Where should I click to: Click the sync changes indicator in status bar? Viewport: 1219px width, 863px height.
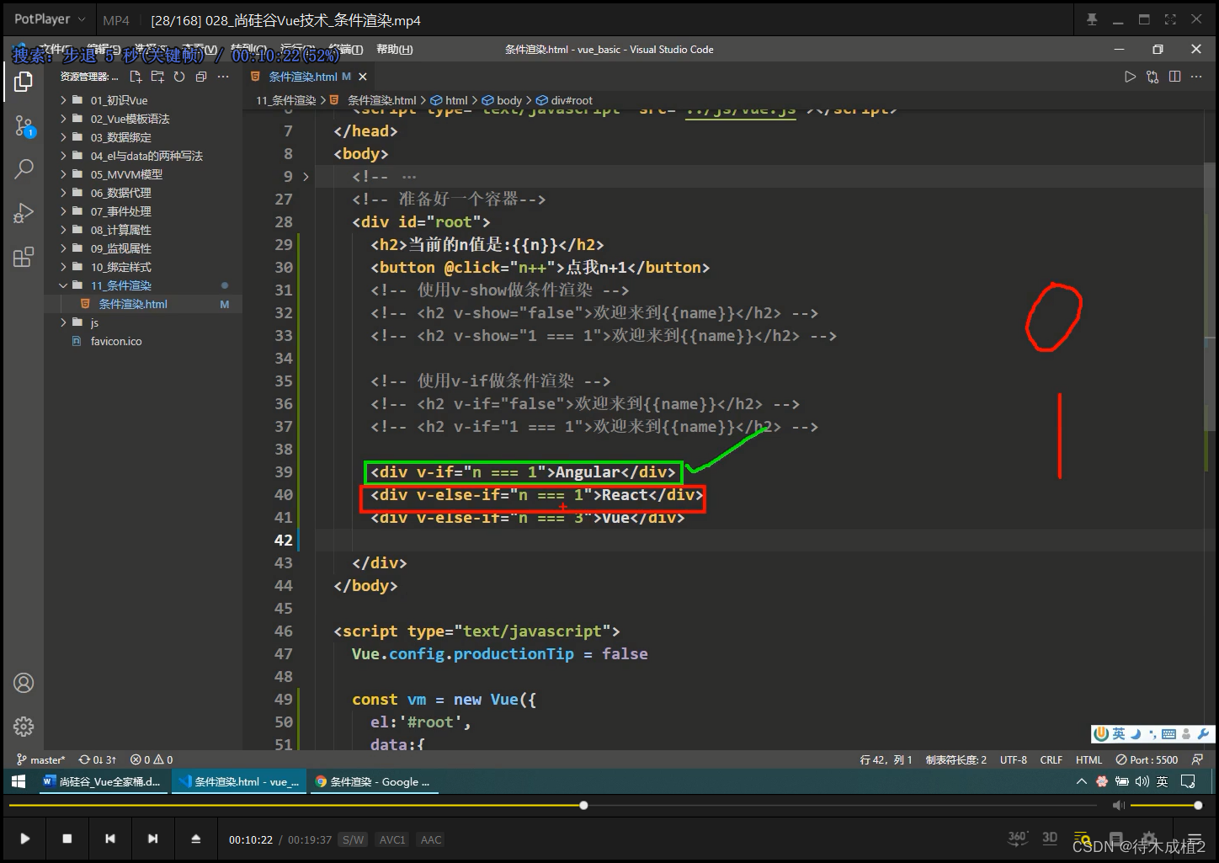coord(98,759)
